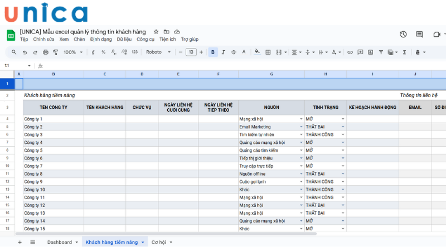Click the borders icon in toolbar
The width and height of the screenshot is (446, 251).
coord(268,52)
